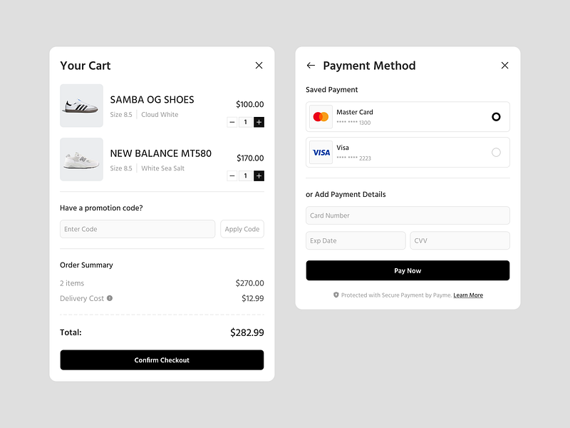Decrease New Balance MT580 quantity
The width and height of the screenshot is (570, 428).
tap(232, 175)
